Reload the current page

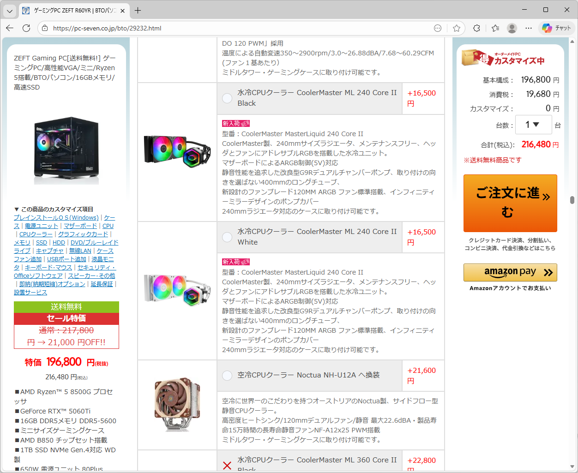point(26,28)
